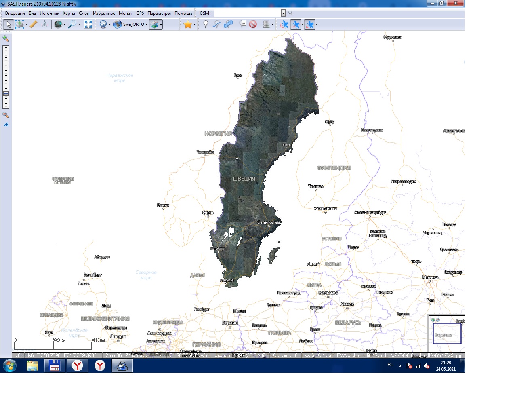Click the add path tool icon

(217, 25)
